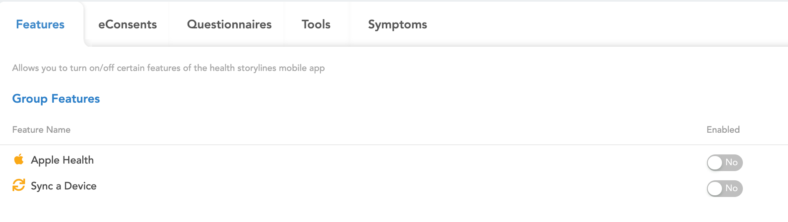
Task: Click the orange Apple Health logo icon
Action: 19,159
